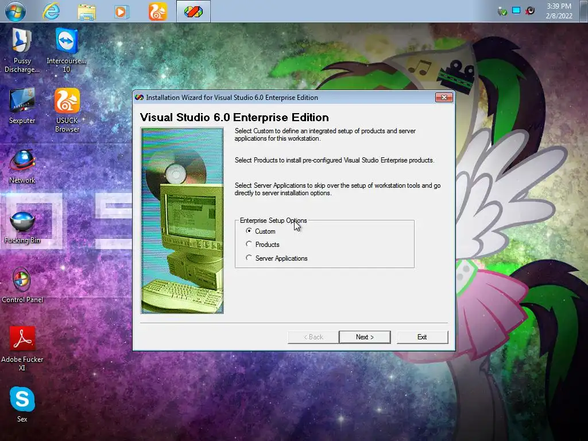Click the Enterprise Setup Options group label
The width and height of the screenshot is (588, 441).
(273, 220)
